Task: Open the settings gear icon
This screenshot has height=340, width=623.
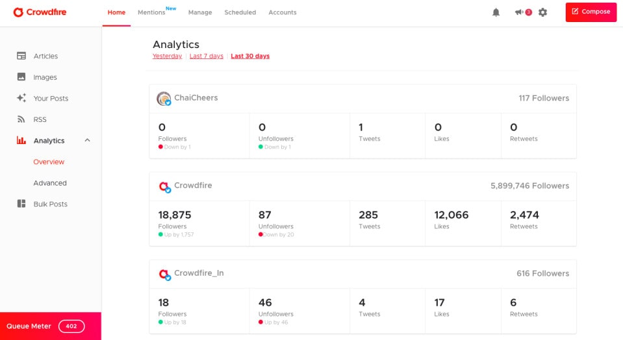Action: click(543, 12)
